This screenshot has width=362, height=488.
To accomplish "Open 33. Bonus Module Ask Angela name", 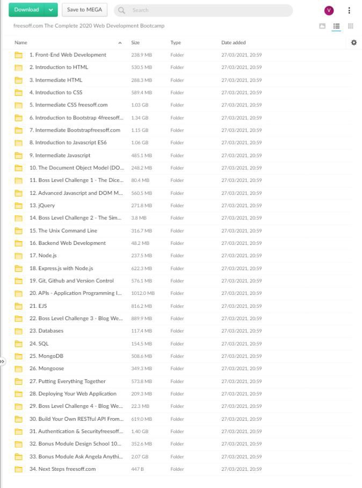I will 76,457.
